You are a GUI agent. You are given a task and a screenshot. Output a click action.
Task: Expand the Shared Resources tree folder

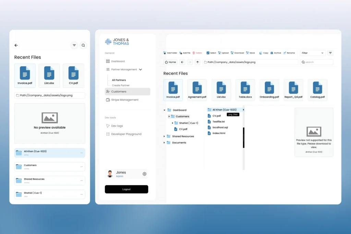tap(165, 136)
